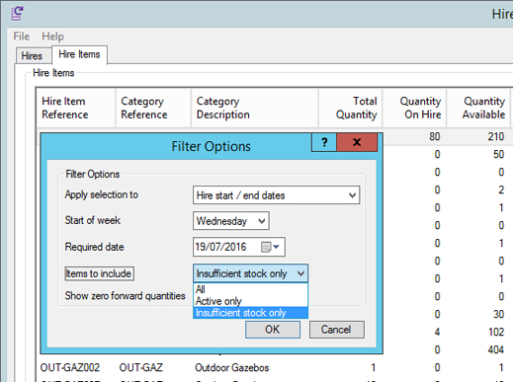Click the Quantity On Hire value 80
This screenshot has width=513, height=382.
(435, 136)
